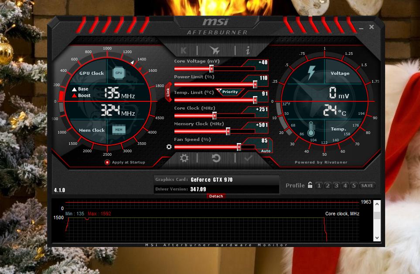Click the 135 MHz GPU clock readout
Viewport: 420px width, 274px height.
pos(120,93)
